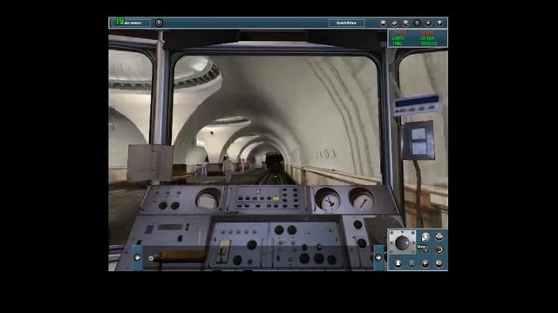
Task: Turn the round direction dial in the control panel
Action: 402,243
